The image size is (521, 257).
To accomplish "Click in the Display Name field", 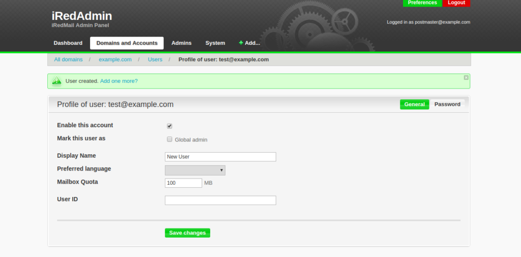I will click(x=220, y=157).
